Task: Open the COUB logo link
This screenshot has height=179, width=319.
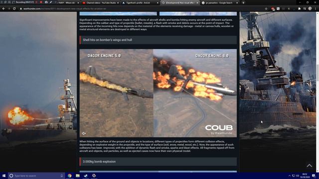Action: 219,128
